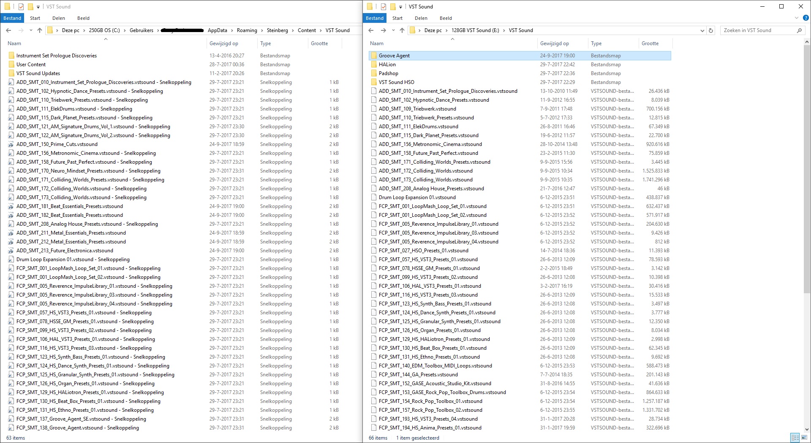This screenshot has height=443, width=811.
Task: Expand the chevron after Deze pc in right address bar
Action: pos(446,30)
